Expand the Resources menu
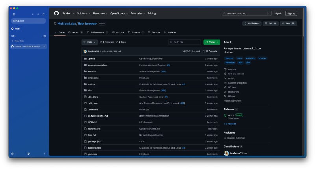Viewport: 315px width, 169px height. pyautogui.click(x=100, y=13)
